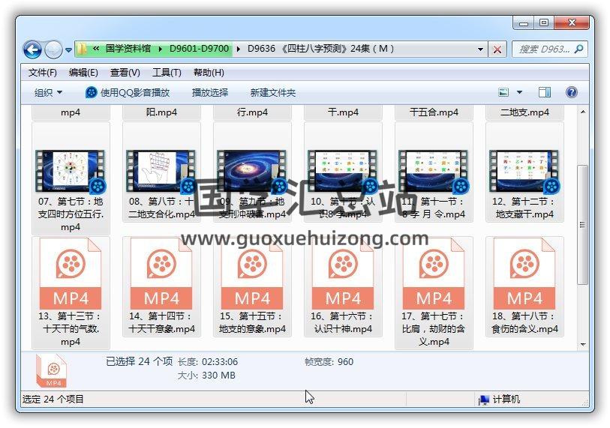The height and width of the screenshot is (428, 610).
Task: Click file name 14、第十四节：十天干意象.mp4
Action: click(161, 322)
